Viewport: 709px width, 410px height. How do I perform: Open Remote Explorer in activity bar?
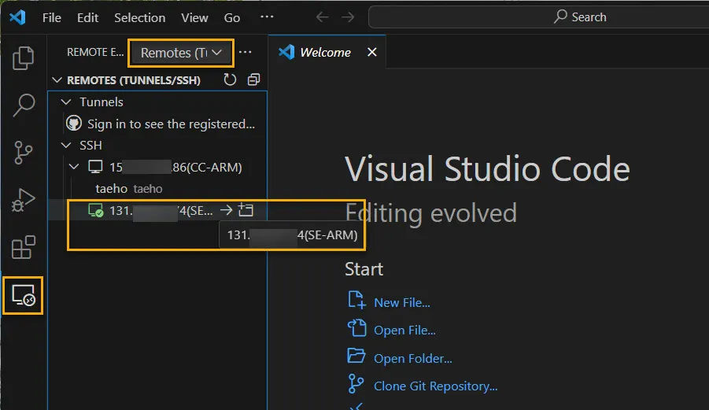tap(23, 296)
